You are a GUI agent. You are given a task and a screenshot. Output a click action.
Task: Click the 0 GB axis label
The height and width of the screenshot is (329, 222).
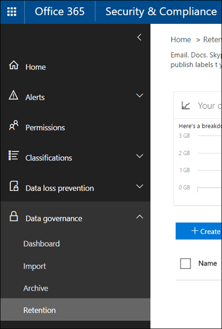click(x=184, y=187)
